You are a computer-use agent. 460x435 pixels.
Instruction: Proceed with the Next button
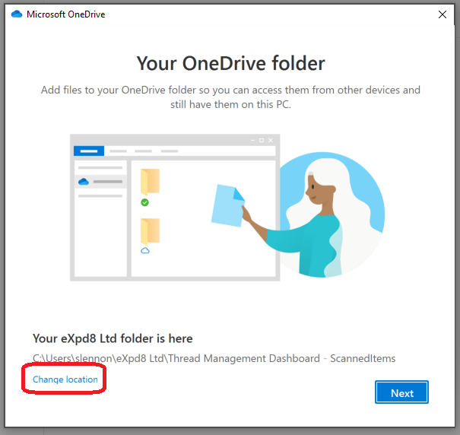401,392
